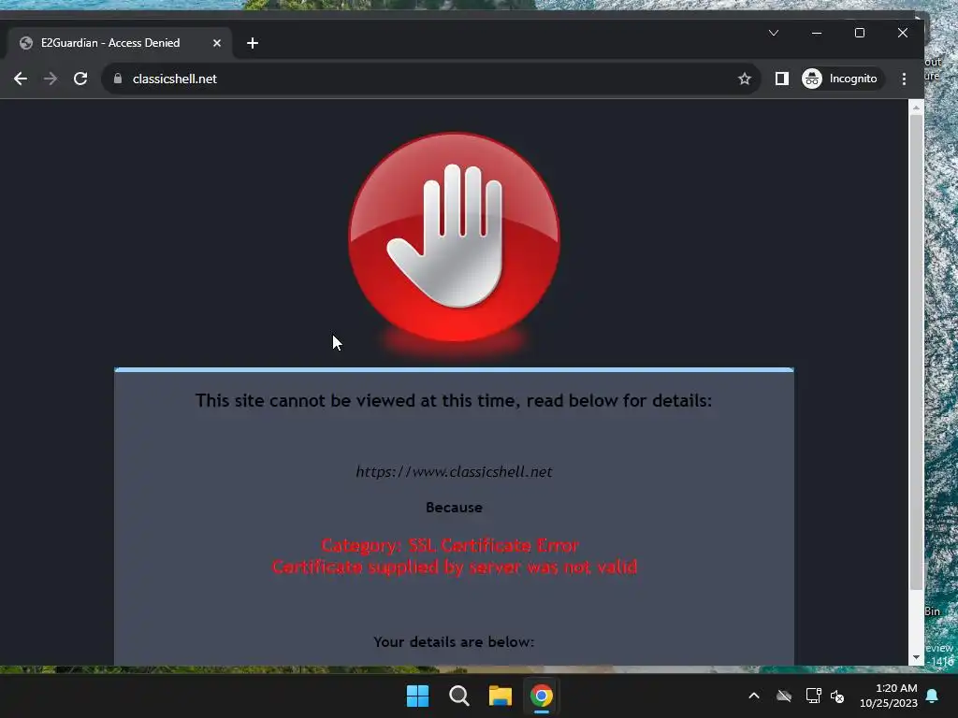This screenshot has width=958, height=718.
Task: Click the browser forward arrow
Action: pyautogui.click(x=51, y=79)
